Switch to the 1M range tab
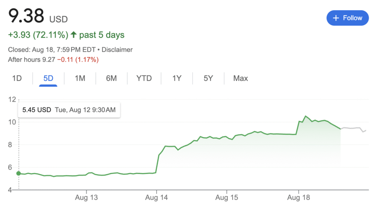The image size is (388, 209). click(x=80, y=78)
